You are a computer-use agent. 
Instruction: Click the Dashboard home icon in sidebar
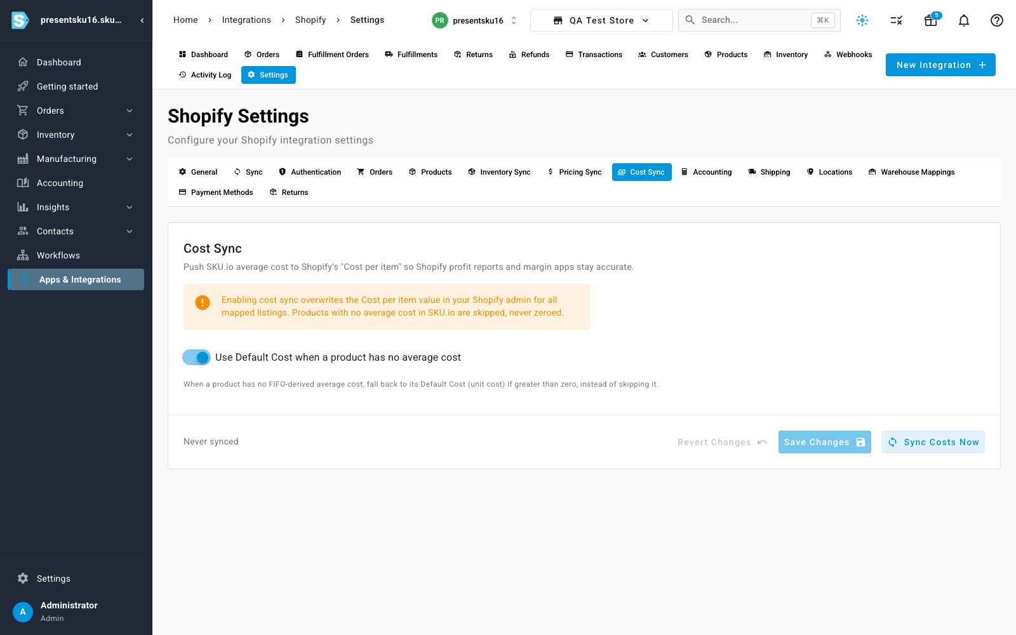pos(23,62)
